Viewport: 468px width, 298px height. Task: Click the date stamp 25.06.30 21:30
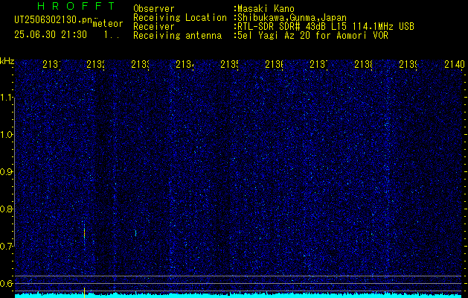(51, 35)
